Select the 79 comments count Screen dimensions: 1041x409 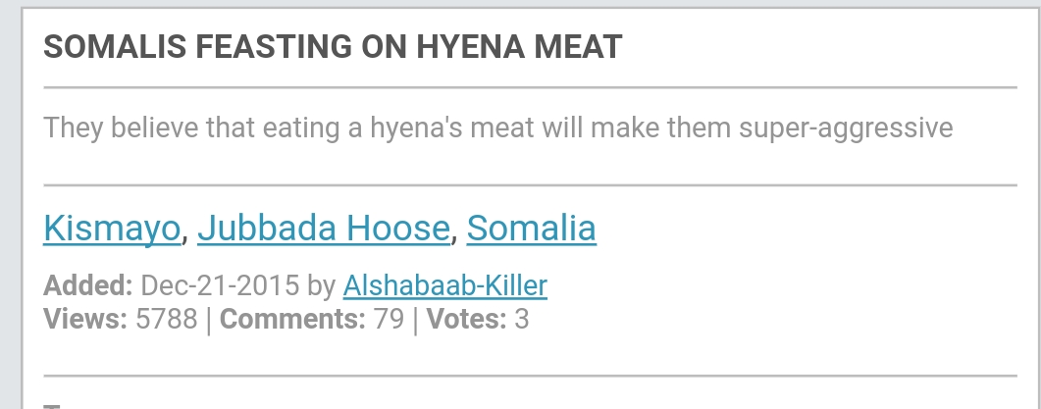click(x=389, y=319)
